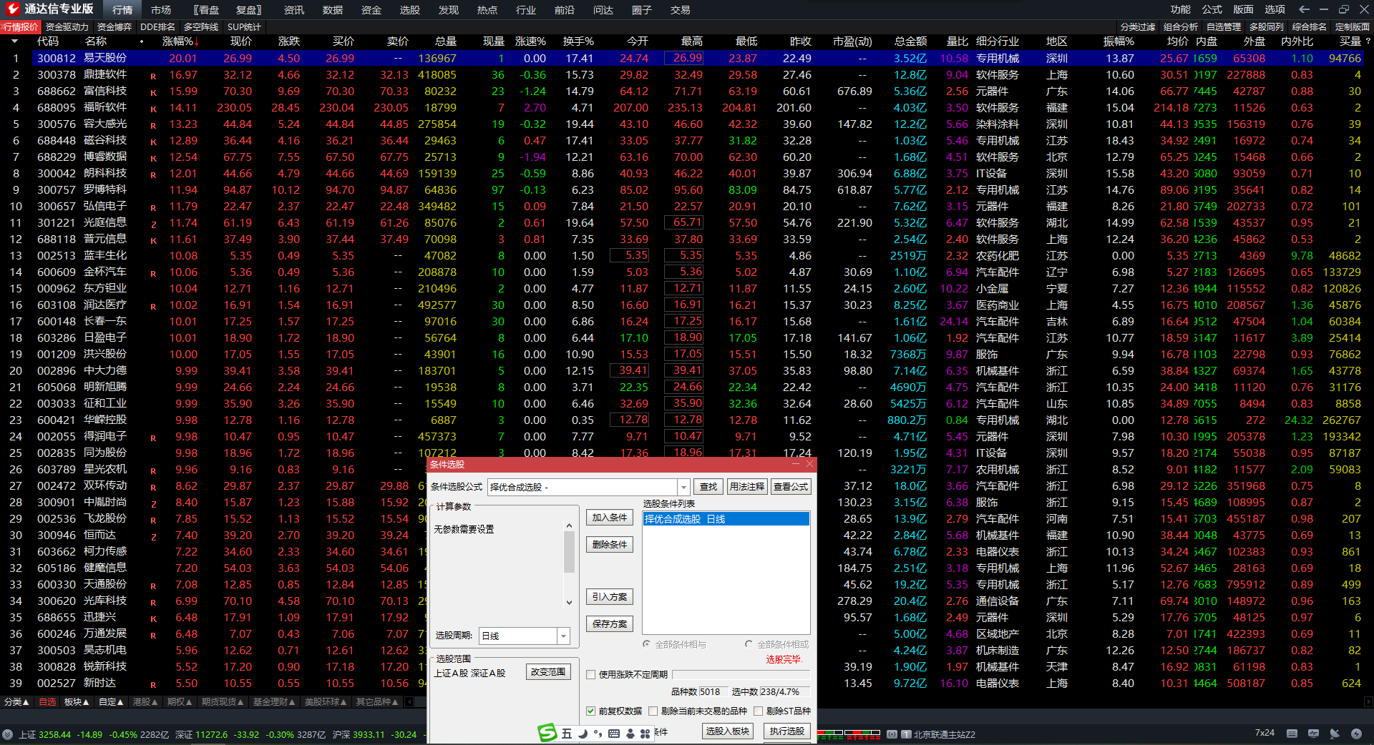
Task: Open the 资讯 top menu
Action: click(x=294, y=10)
